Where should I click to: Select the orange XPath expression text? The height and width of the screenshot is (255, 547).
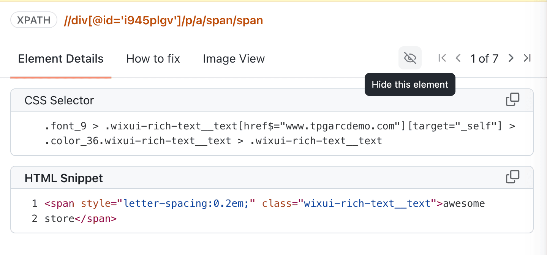pyautogui.click(x=163, y=20)
